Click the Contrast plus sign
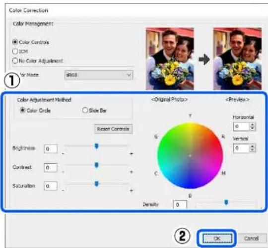 tap(131, 172)
